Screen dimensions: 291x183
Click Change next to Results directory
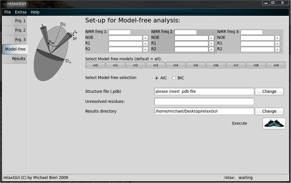coord(269,111)
